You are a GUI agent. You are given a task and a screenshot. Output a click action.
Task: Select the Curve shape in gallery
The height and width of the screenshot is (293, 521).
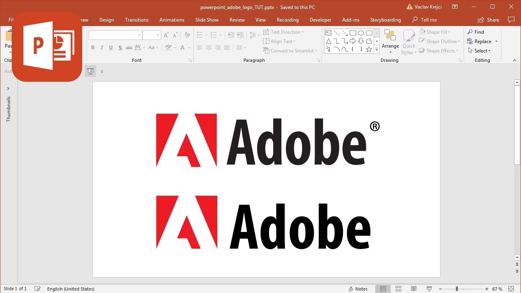click(x=345, y=49)
